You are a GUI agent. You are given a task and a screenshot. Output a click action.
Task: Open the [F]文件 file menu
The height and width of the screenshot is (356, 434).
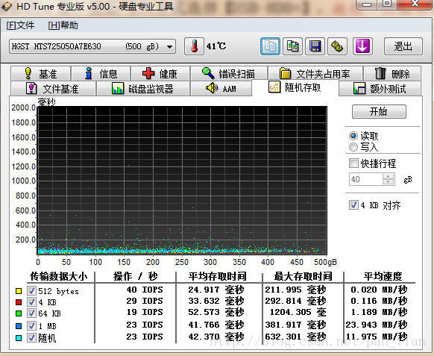pos(20,25)
